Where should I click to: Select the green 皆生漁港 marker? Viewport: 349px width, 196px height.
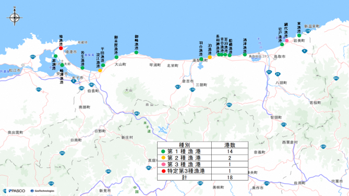click(x=82, y=68)
